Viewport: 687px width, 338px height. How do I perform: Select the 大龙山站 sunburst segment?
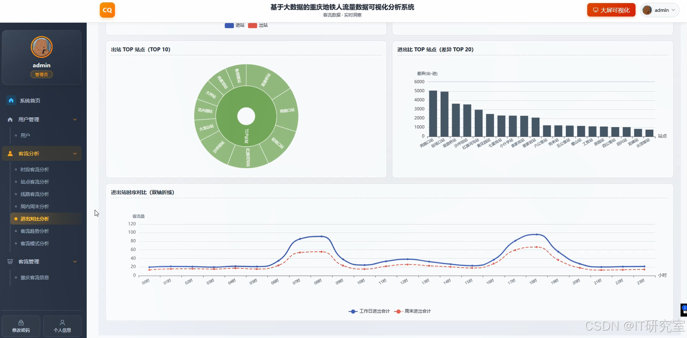pyautogui.click(x=206, y=128)
